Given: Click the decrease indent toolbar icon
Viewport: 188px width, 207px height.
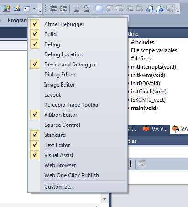Looking at the screenshot, I should [53, 9].
